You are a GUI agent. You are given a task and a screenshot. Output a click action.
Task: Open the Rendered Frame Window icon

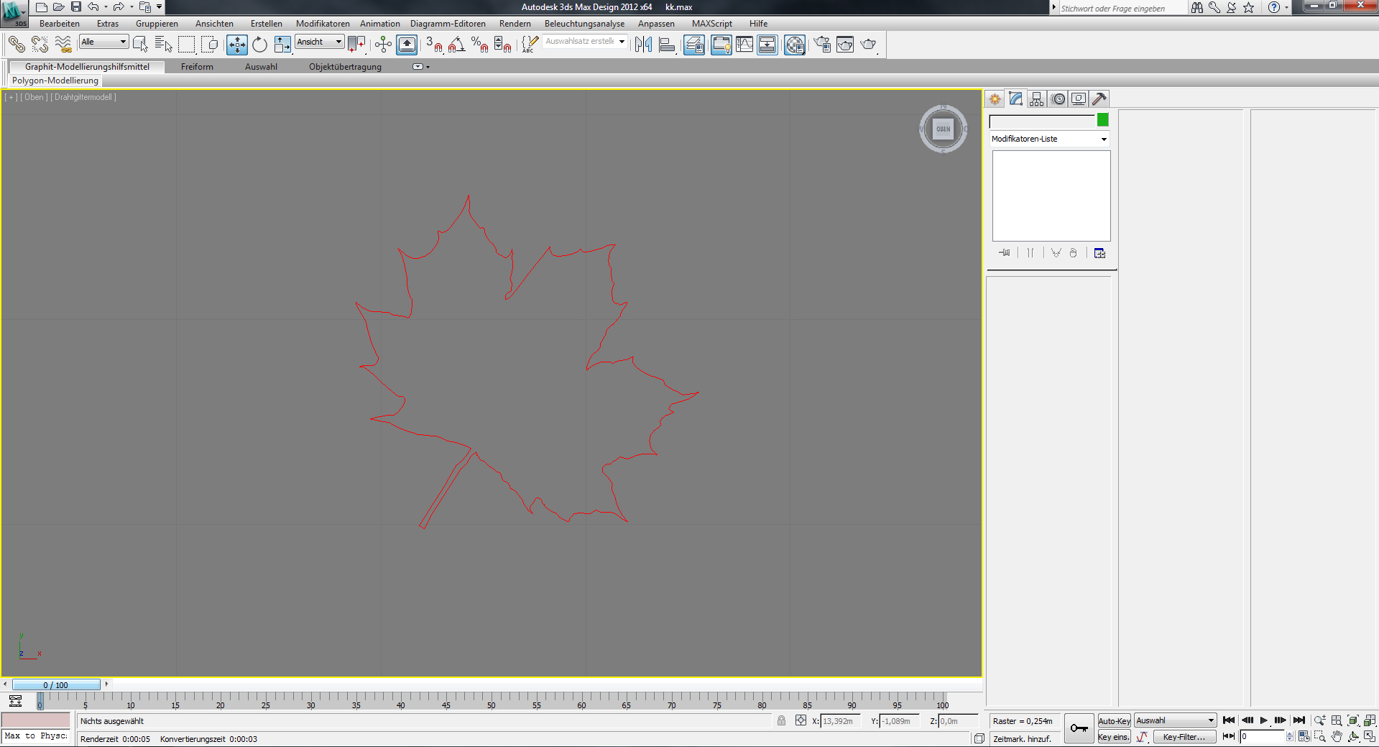[x=845, y=45]
